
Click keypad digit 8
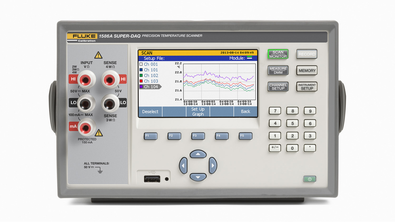(292, 111)
